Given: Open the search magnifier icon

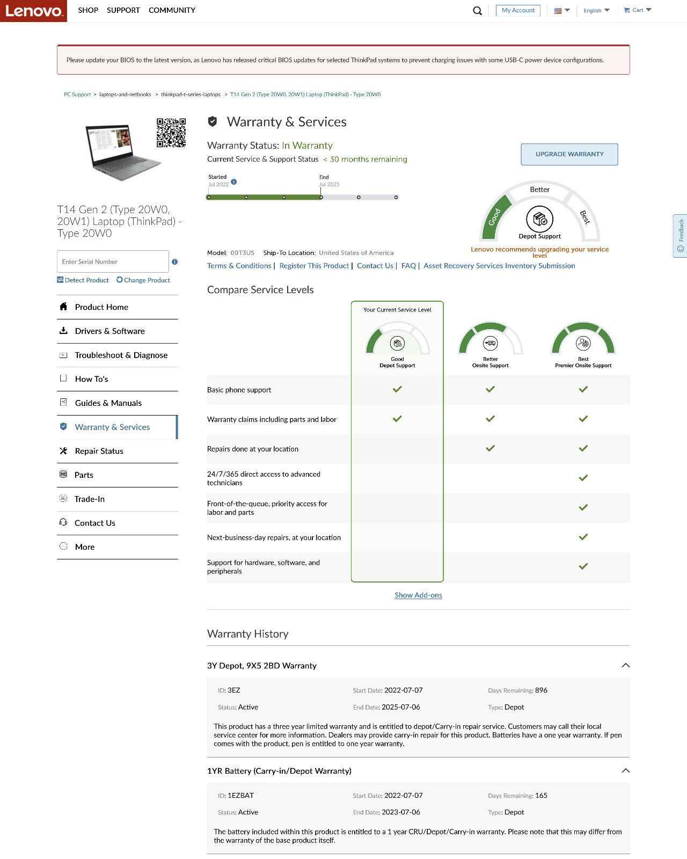Looking at the screenshot, I should pos(477,11).
